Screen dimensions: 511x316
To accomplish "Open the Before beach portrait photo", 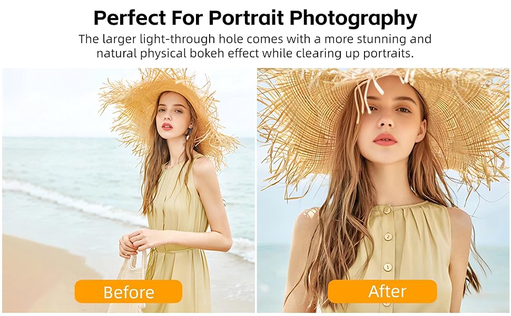I will [129, 190].
